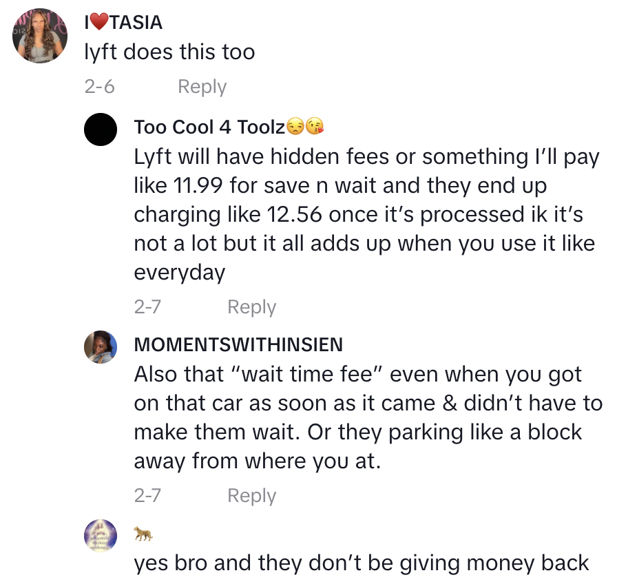Tap the MOMENTSWITHINSIEN username
Viewport: 617px width, 584px height.
[x=238, y=344]
